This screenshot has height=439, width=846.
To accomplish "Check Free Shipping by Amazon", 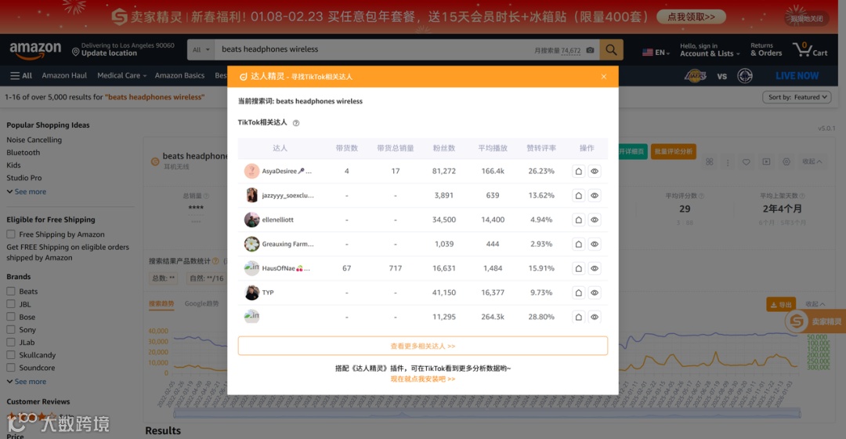I will tap(11, 234).
